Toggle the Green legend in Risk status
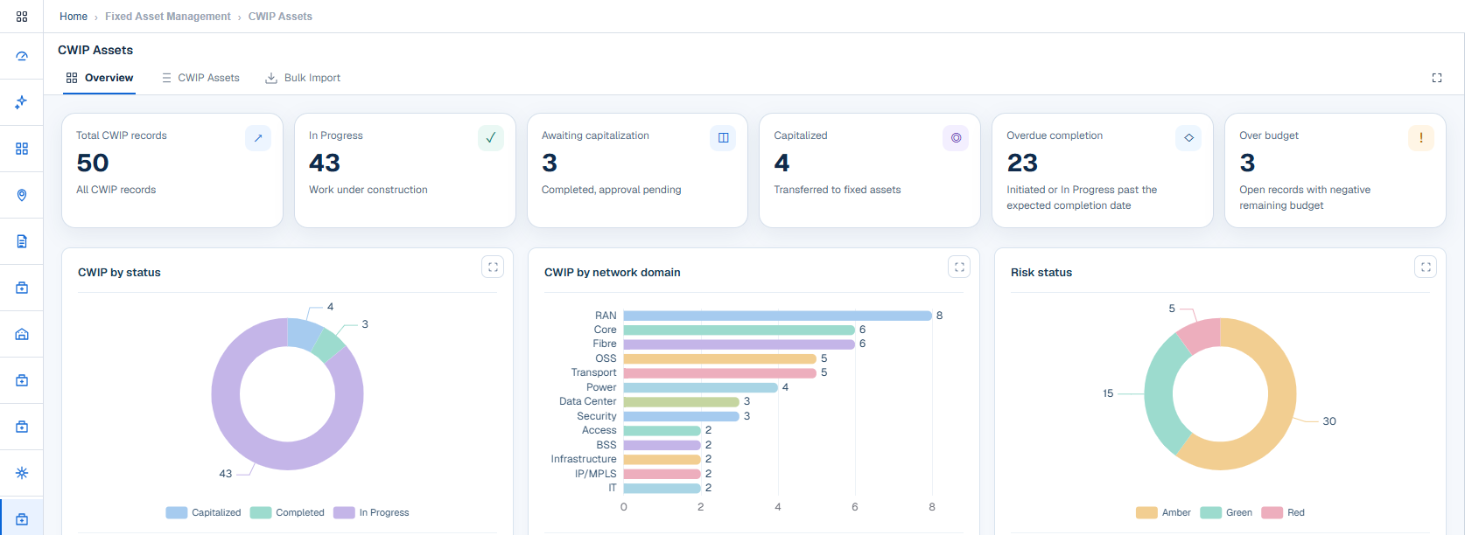This screenshot has height=535, width=1465. pyautogui.click(x=1226, y=513)
